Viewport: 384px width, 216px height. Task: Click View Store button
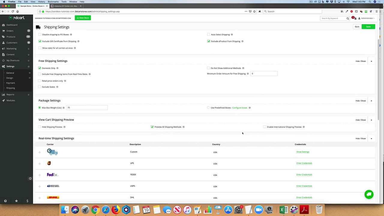pos(83,18)
